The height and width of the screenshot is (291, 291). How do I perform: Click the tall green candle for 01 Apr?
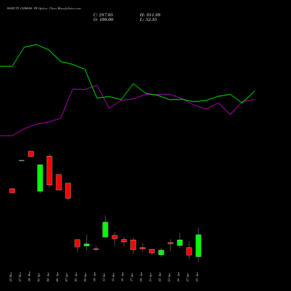[40, 178]
